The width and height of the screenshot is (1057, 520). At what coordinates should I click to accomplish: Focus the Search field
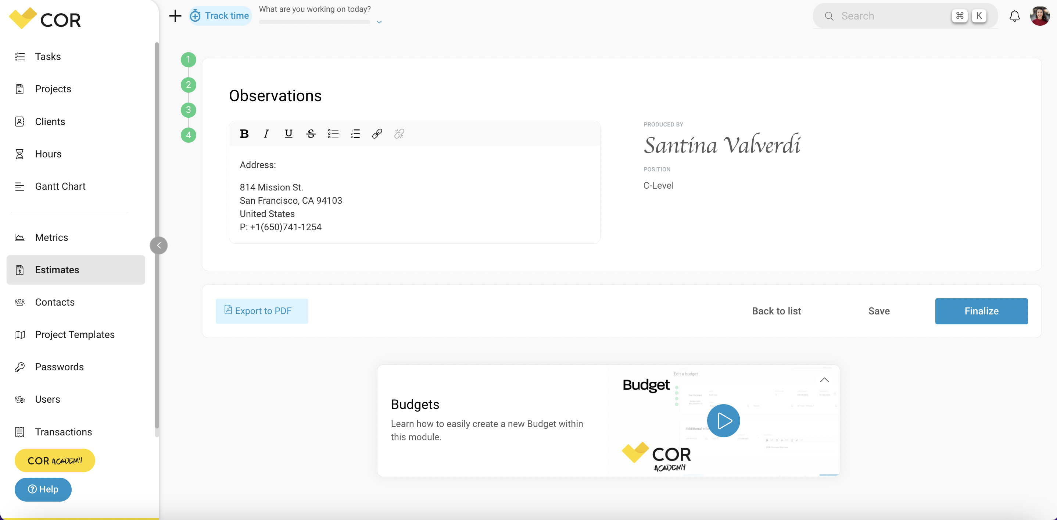click(905, 15)
